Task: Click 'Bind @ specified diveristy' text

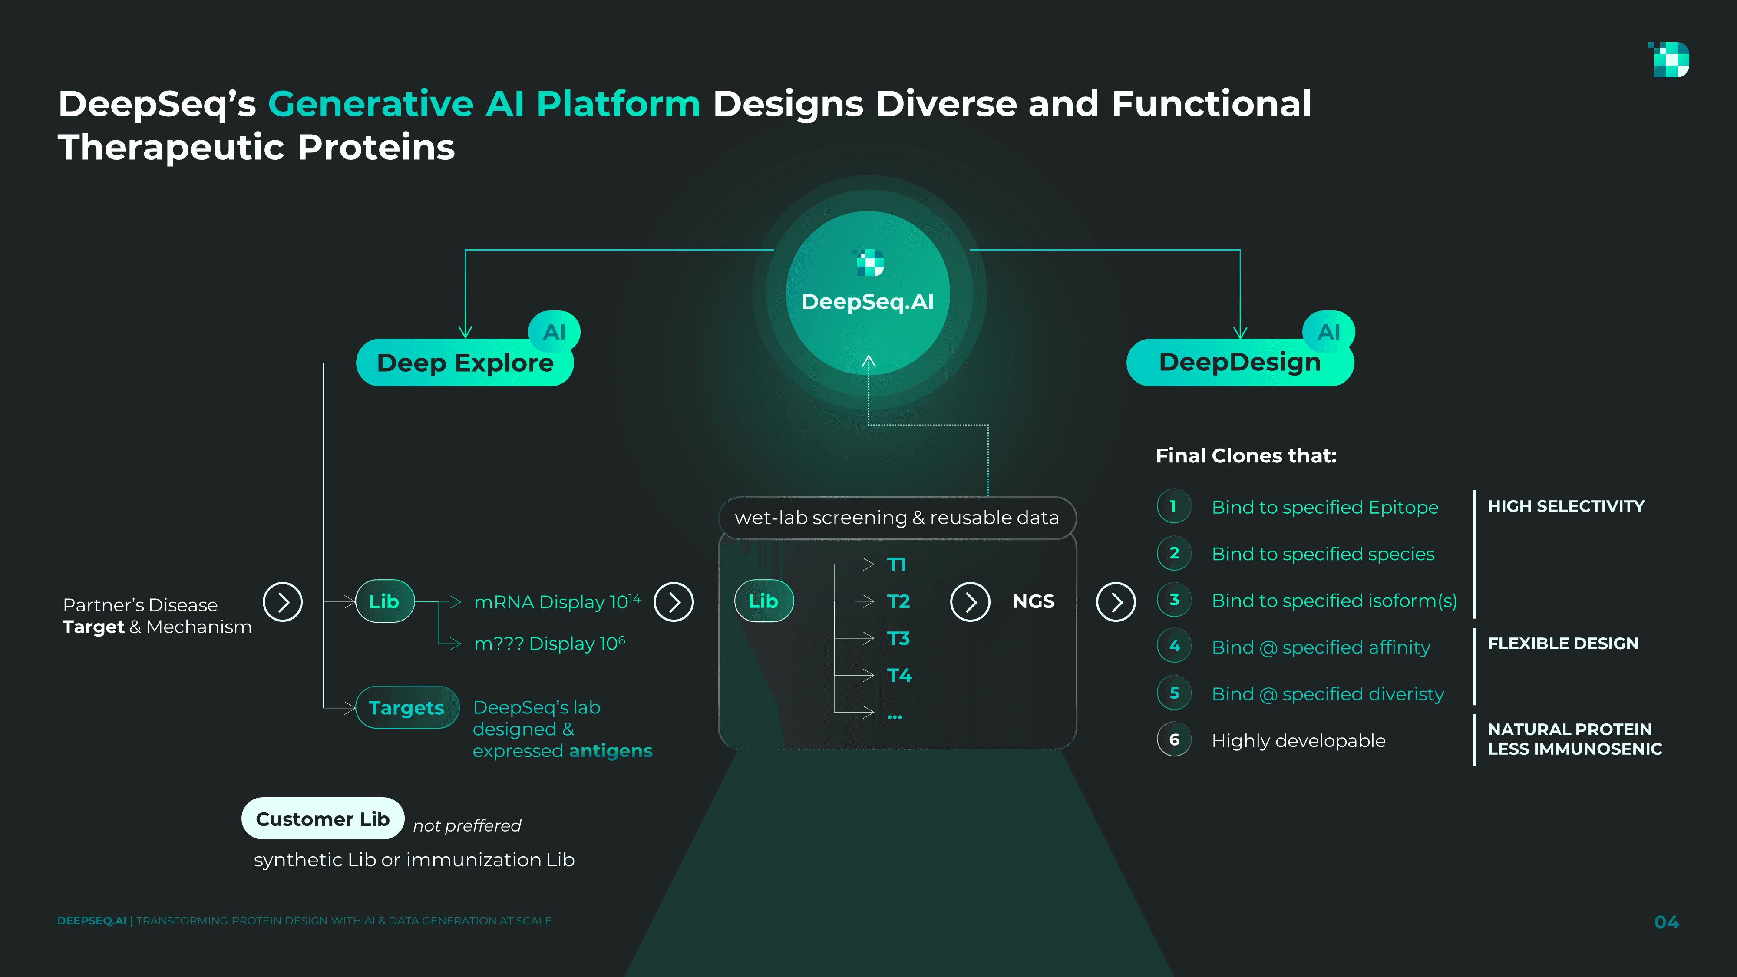Action: [x=1328, y=694]
